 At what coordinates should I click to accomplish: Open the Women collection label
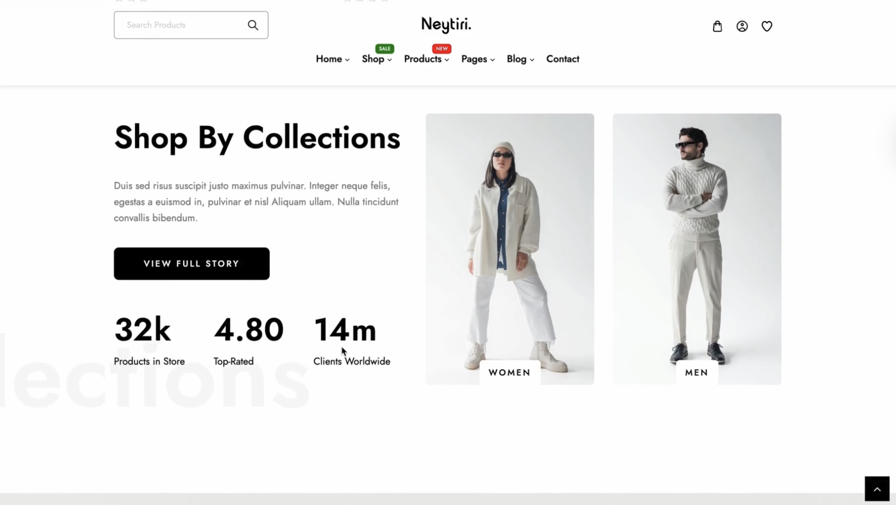point(509,372)
